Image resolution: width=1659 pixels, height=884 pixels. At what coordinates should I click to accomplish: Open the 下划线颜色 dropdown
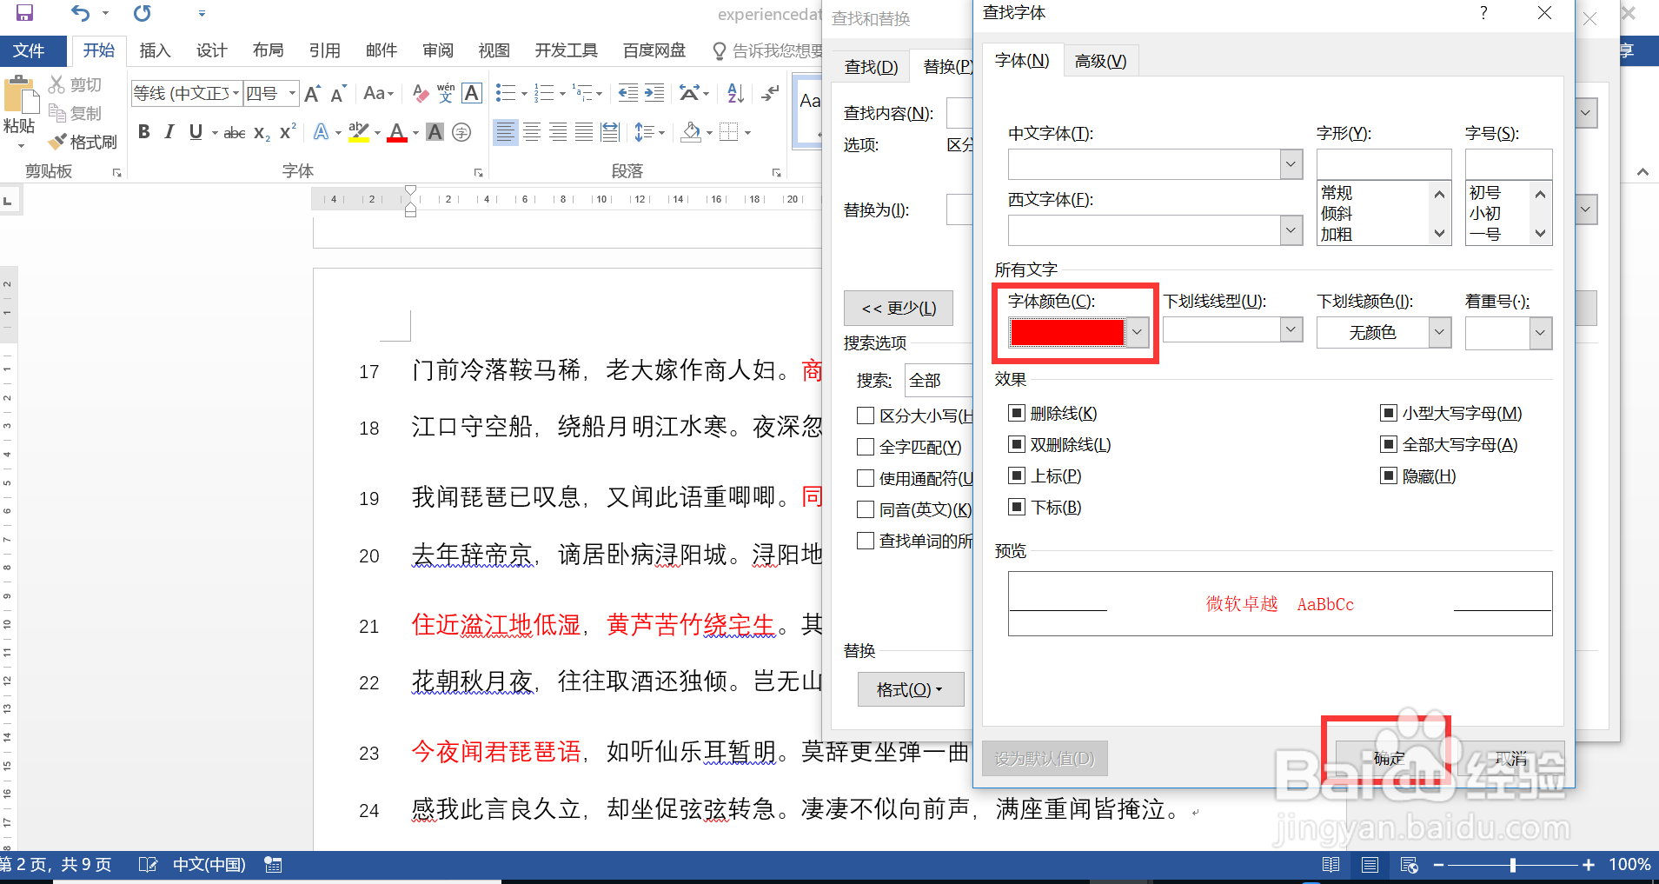(x=1440, y=332)
